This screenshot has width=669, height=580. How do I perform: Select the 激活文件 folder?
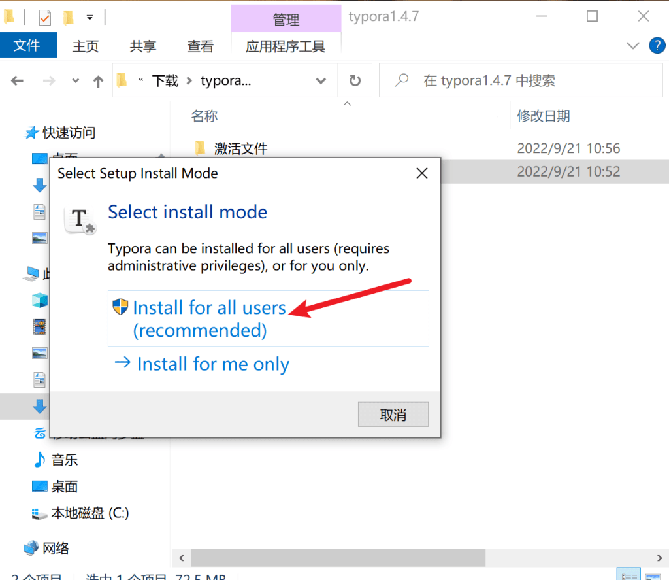pyautogui.click(x=240, y=148)
